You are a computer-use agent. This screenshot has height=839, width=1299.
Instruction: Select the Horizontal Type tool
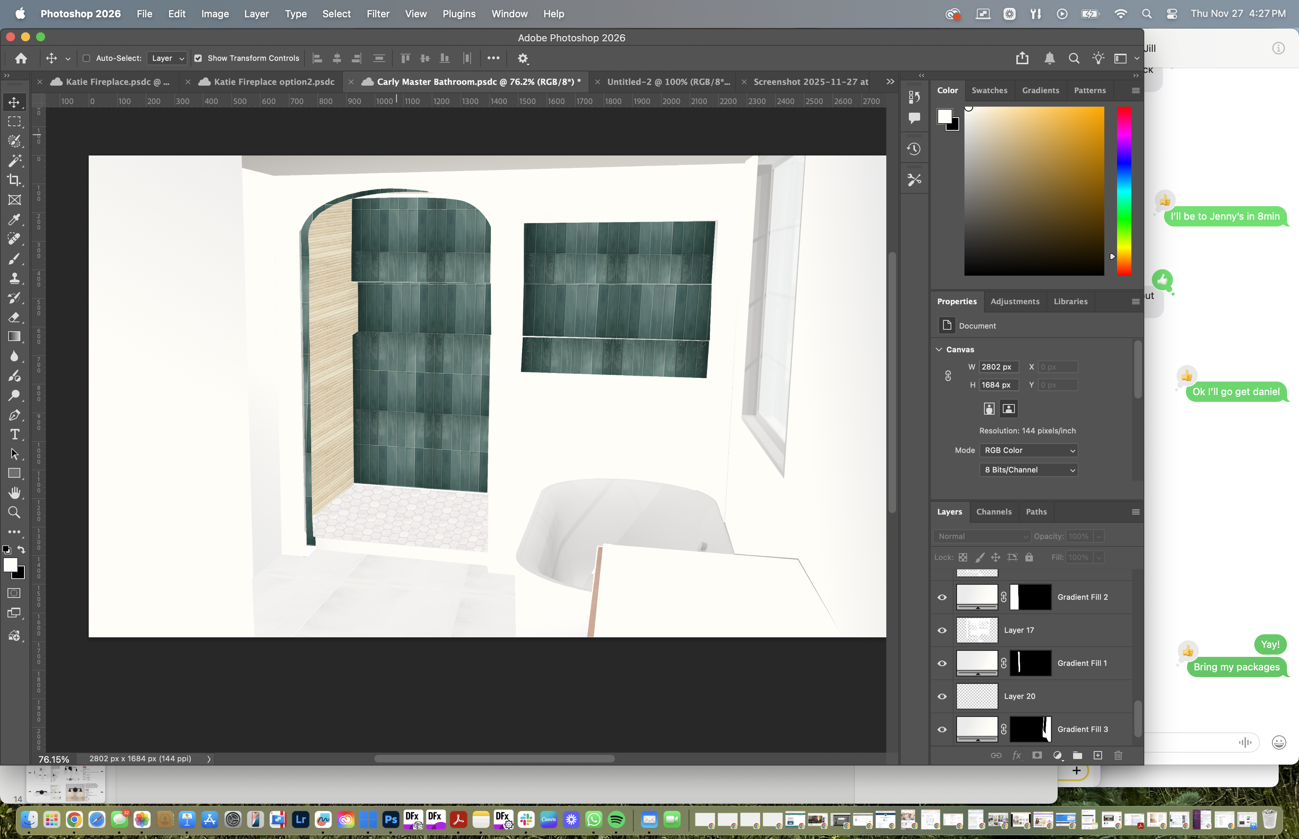click(14, 434)
